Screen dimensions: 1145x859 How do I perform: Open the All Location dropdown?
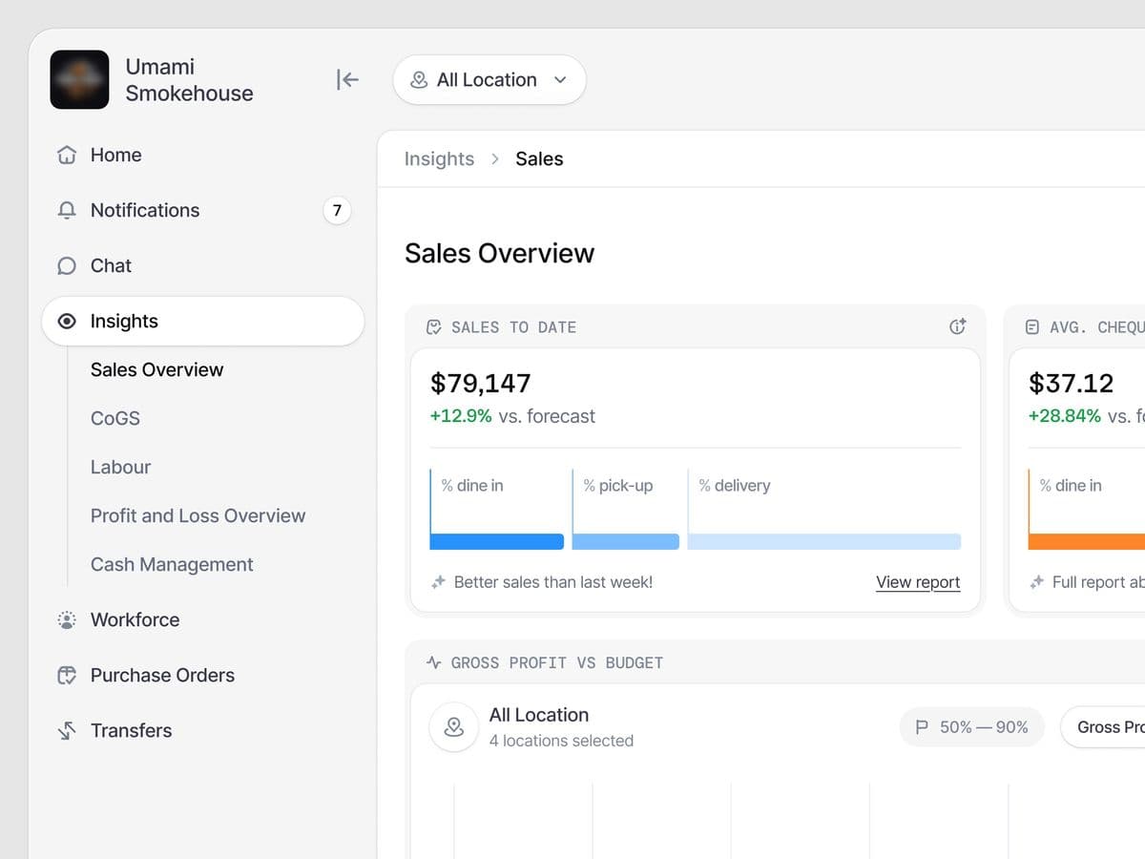point(489,80)
